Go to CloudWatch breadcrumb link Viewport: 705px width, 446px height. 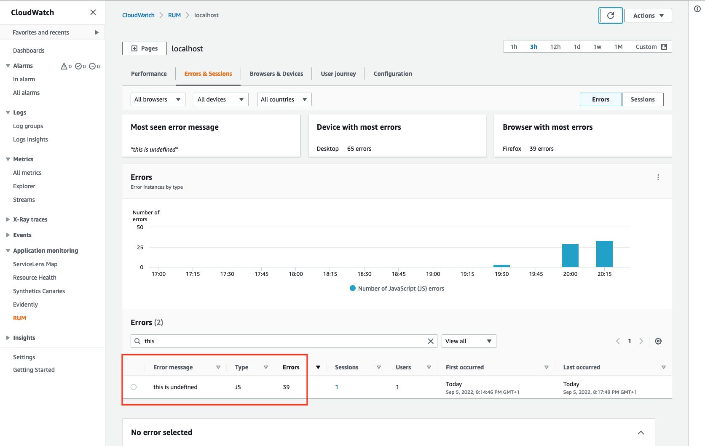(x=138, y=15)
